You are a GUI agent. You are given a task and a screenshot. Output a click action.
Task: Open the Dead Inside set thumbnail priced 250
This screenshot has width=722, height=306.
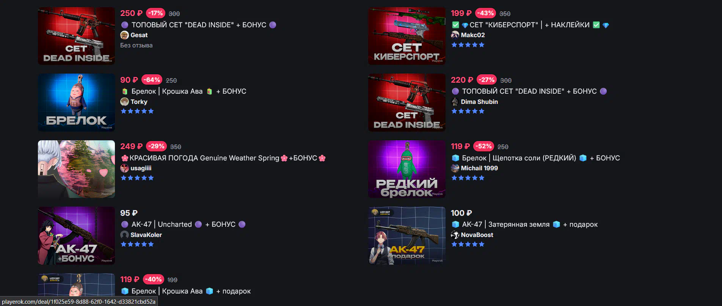[76, 36]
